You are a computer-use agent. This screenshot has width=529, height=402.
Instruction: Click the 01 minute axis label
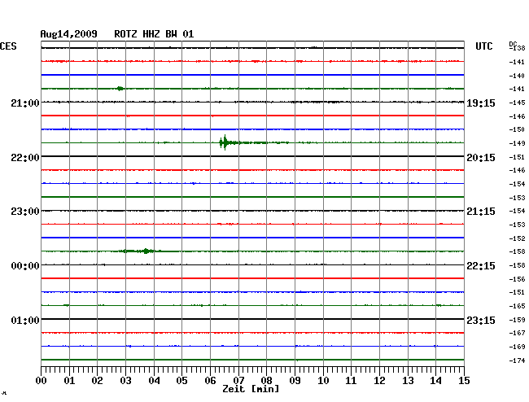(x=69, y=381)
